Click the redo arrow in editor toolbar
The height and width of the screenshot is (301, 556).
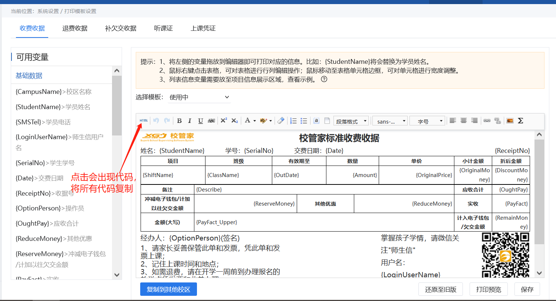[x=167, y=121]
